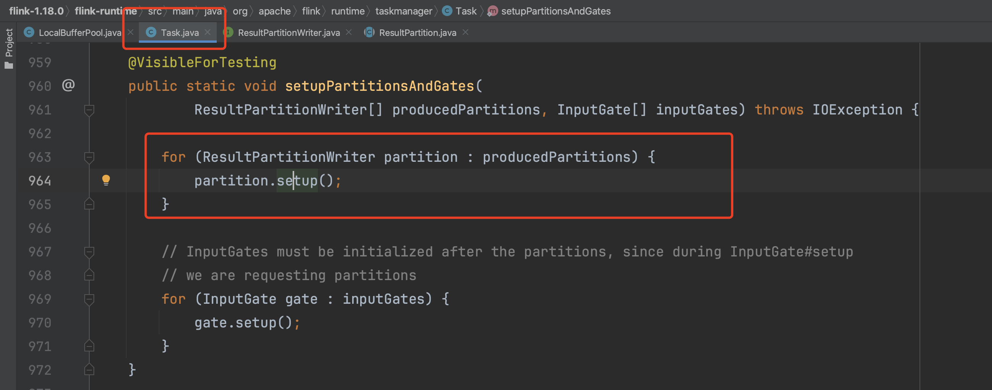Switch to ResultPartition.java tab
This screenshot has height=390, width=992.
[x=417, y=33]
